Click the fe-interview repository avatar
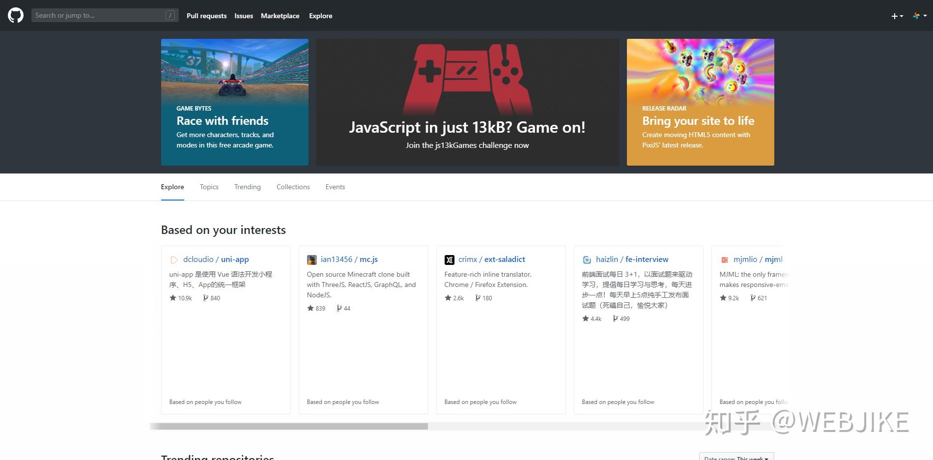The height and width of the screenshot is (460, 933). pos(586,259)
